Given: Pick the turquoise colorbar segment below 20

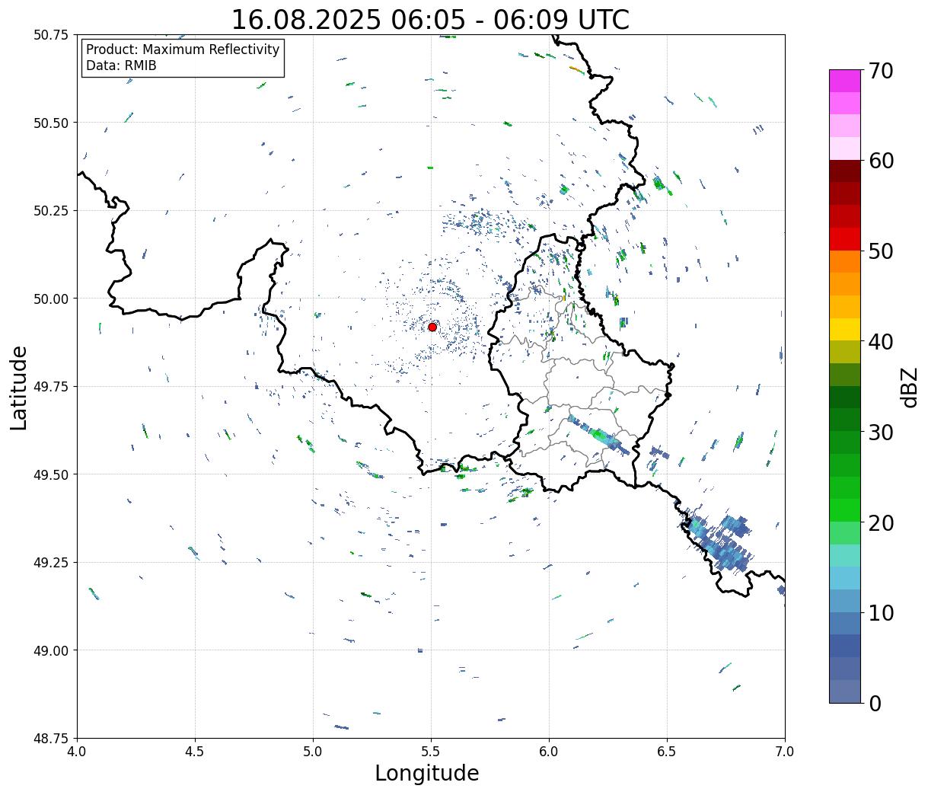Looking at the screenshot, I should tap(845, 555).
